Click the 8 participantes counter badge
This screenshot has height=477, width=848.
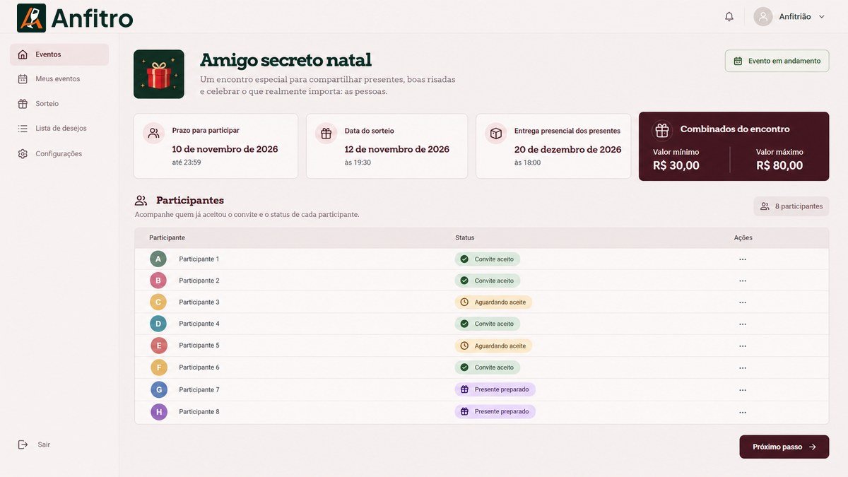point(791,206)
